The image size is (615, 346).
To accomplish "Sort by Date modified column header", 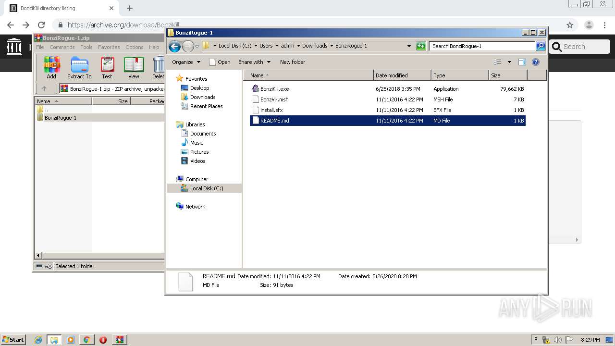I will click(x=402, y=75).
